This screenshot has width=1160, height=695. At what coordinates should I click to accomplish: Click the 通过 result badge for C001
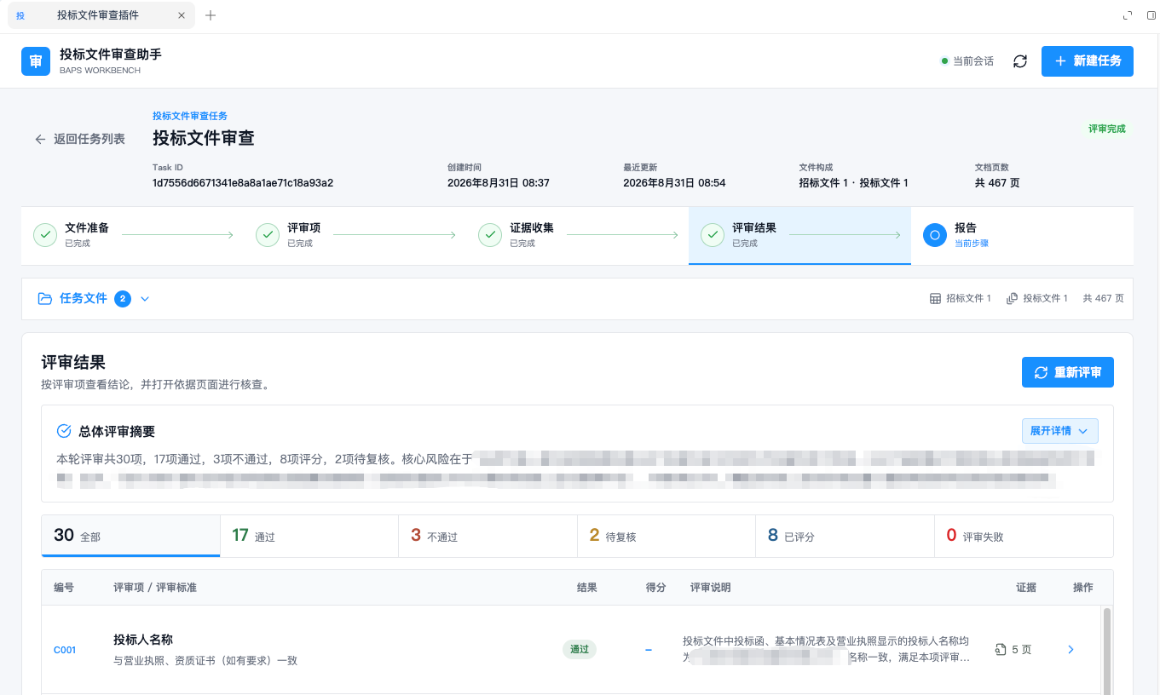click(x=580, y=649)
